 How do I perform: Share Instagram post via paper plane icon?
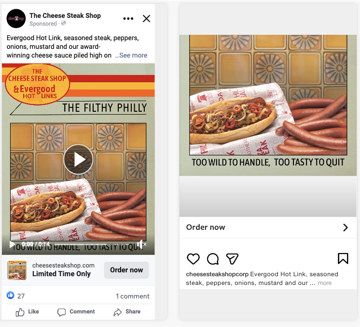click(x=232, y=259)
